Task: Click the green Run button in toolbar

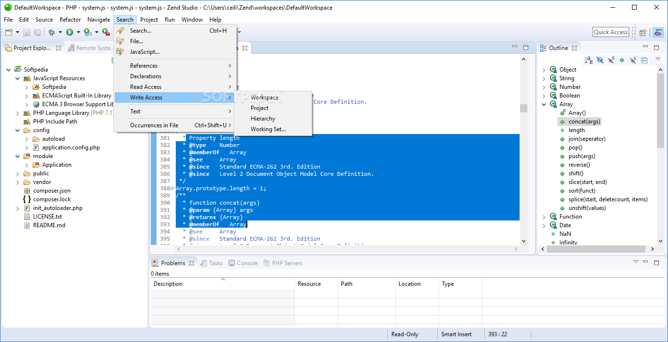Action: click(70, 32)
